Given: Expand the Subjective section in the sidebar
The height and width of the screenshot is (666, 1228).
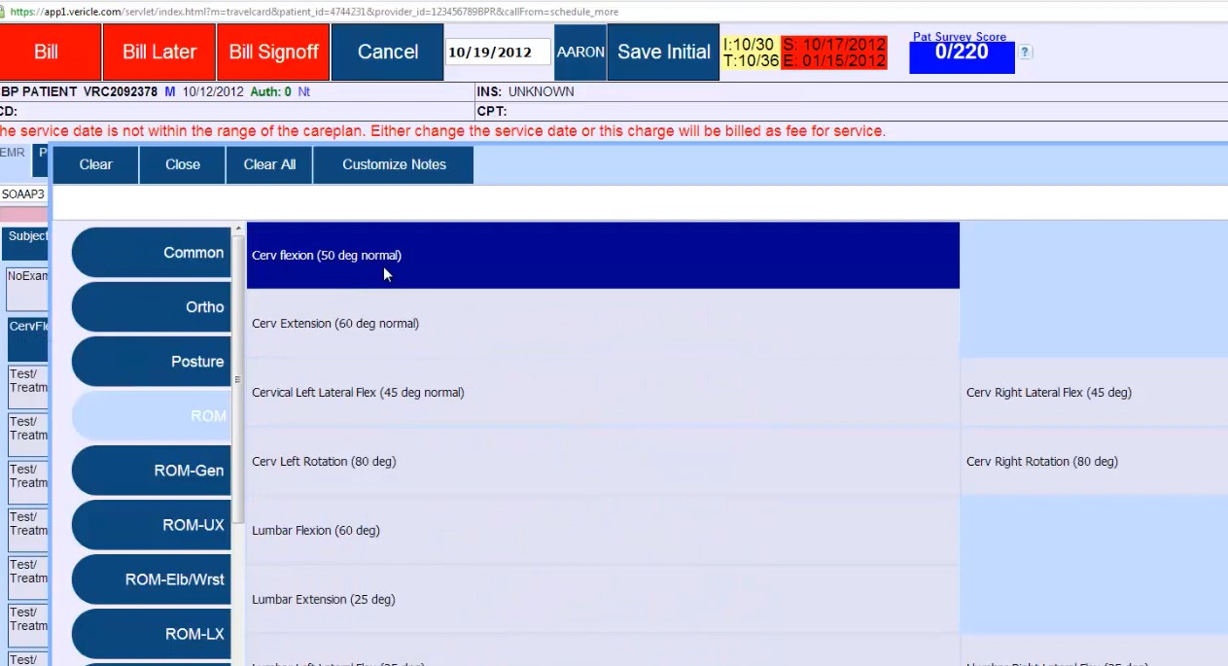Looking at the screenshot, I should point(27,235).
